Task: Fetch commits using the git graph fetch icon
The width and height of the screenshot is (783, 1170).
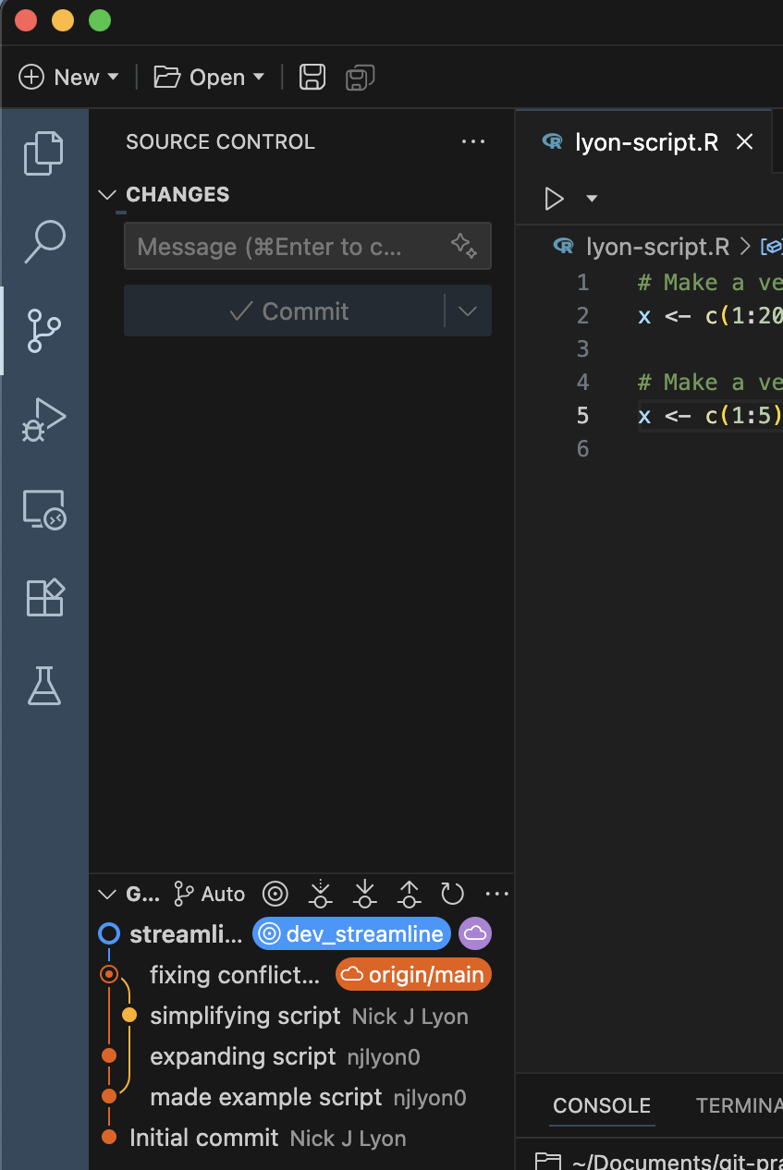Action: [319, 894]
